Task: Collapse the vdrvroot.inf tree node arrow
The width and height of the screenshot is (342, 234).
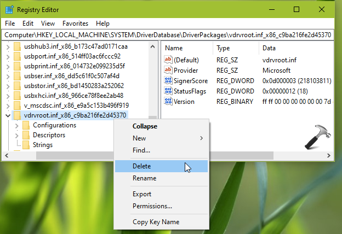Action: 7,115
